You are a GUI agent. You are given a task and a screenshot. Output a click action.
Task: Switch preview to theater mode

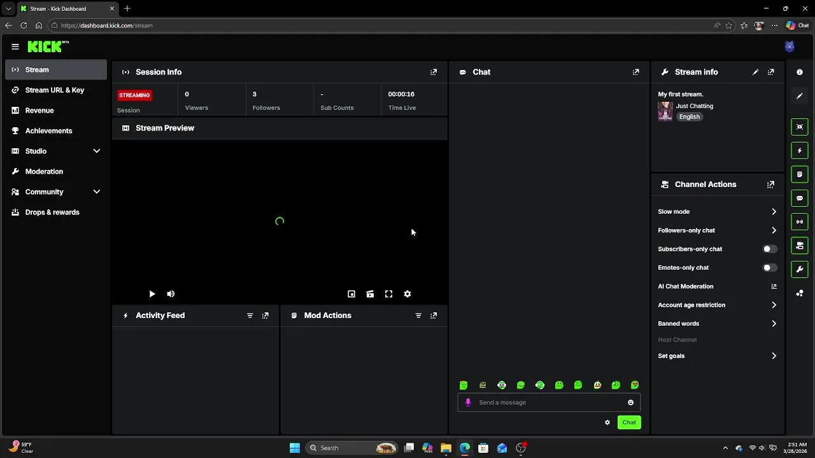click(370, 294)
